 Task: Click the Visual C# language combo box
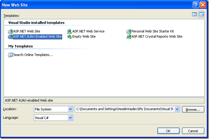(54, 118)
